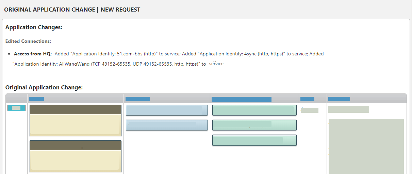
Task: Select the topmost green box in the table
Action: (x=254, y=110)
